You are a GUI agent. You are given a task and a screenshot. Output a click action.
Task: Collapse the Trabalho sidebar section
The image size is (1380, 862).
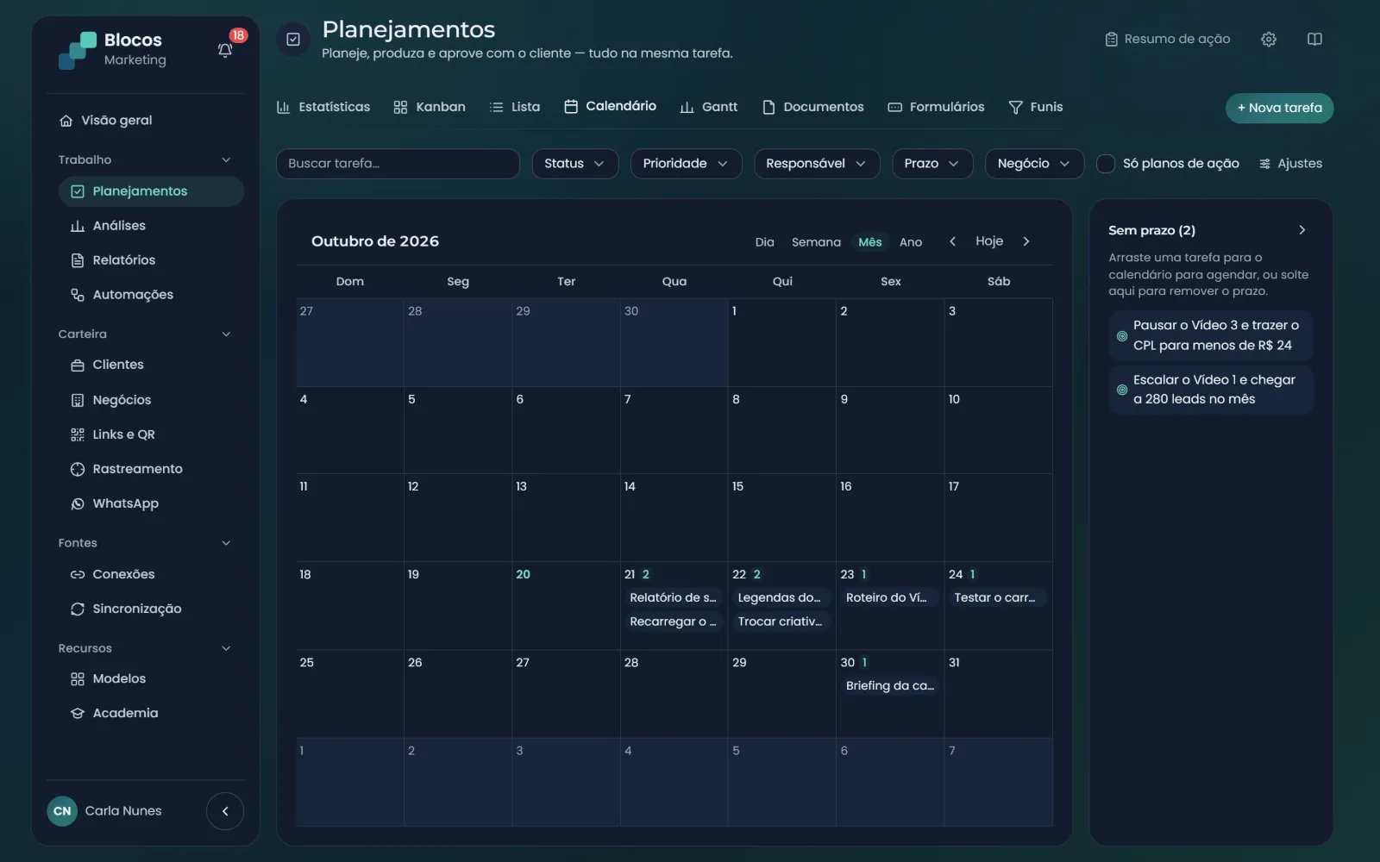click(226, 160)
